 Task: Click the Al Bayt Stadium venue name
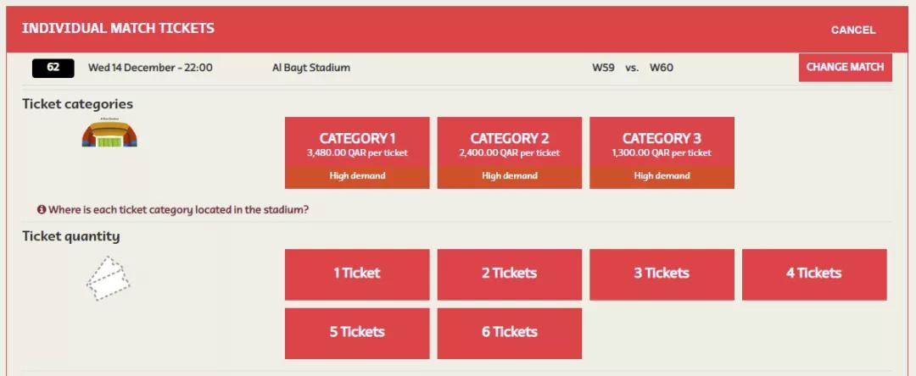pos(311,68)
